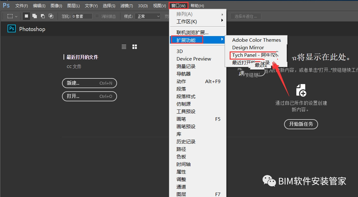
Task: Click the Ps application logo icon
Action: [x=6, y=5]
